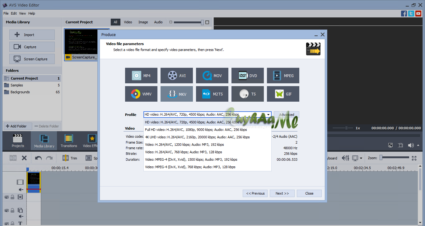Open the Trim tool
Viewport: 425px width, 226px height.
(x=70, y=158)
